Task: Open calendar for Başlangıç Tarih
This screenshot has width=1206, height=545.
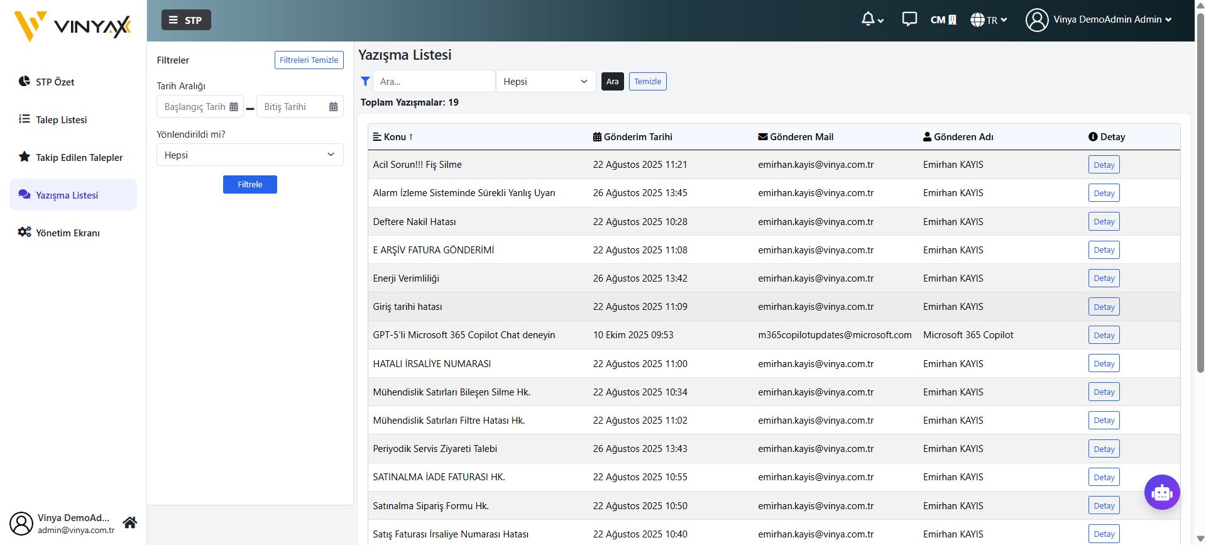Action: pyautogui.click(x=234, y=107)
